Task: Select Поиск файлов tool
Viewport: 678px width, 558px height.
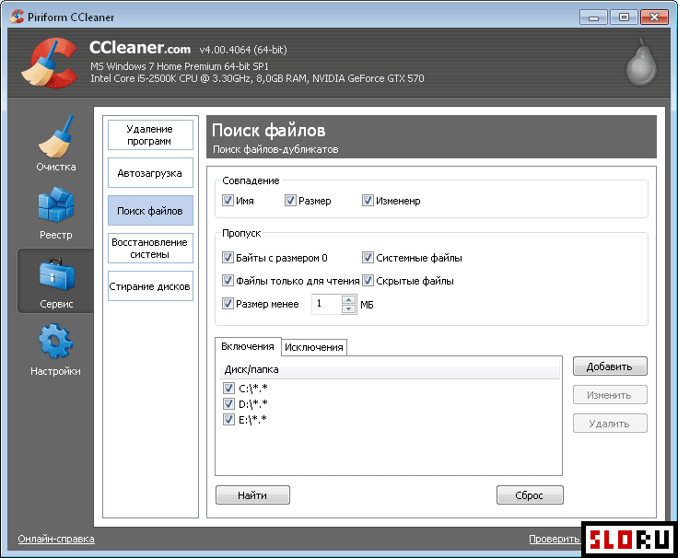Action: pos(150,211)
